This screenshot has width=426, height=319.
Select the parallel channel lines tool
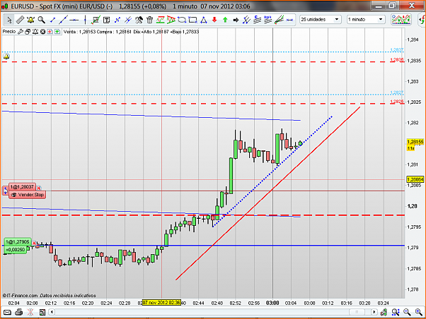[128, 20]
